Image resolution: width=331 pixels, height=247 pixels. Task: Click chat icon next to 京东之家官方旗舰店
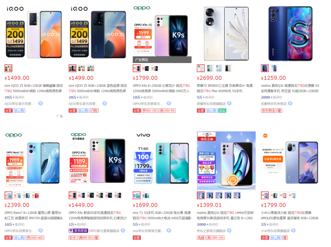[x=229, y=230]
